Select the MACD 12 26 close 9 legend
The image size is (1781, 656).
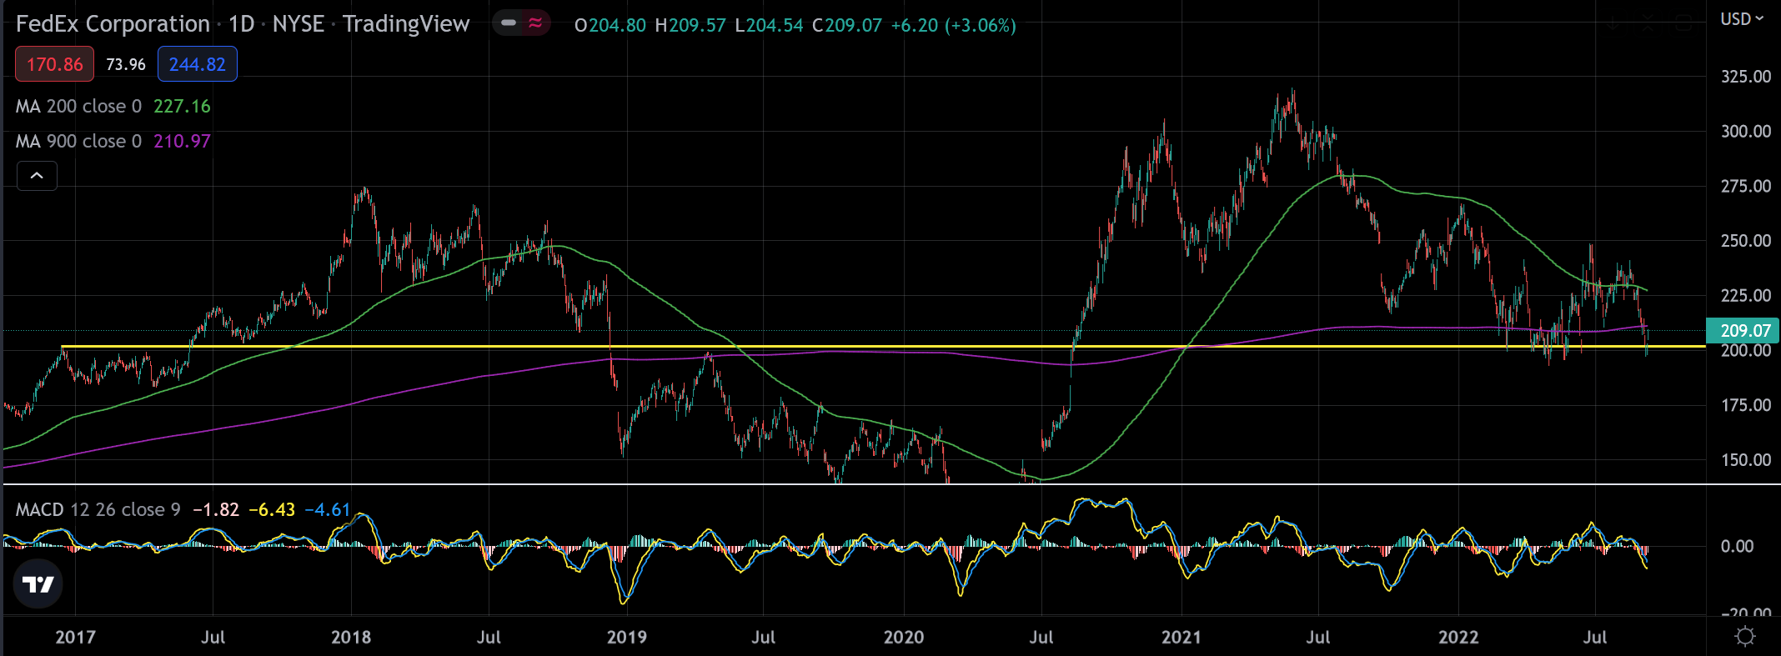click(x=98, y=509)
